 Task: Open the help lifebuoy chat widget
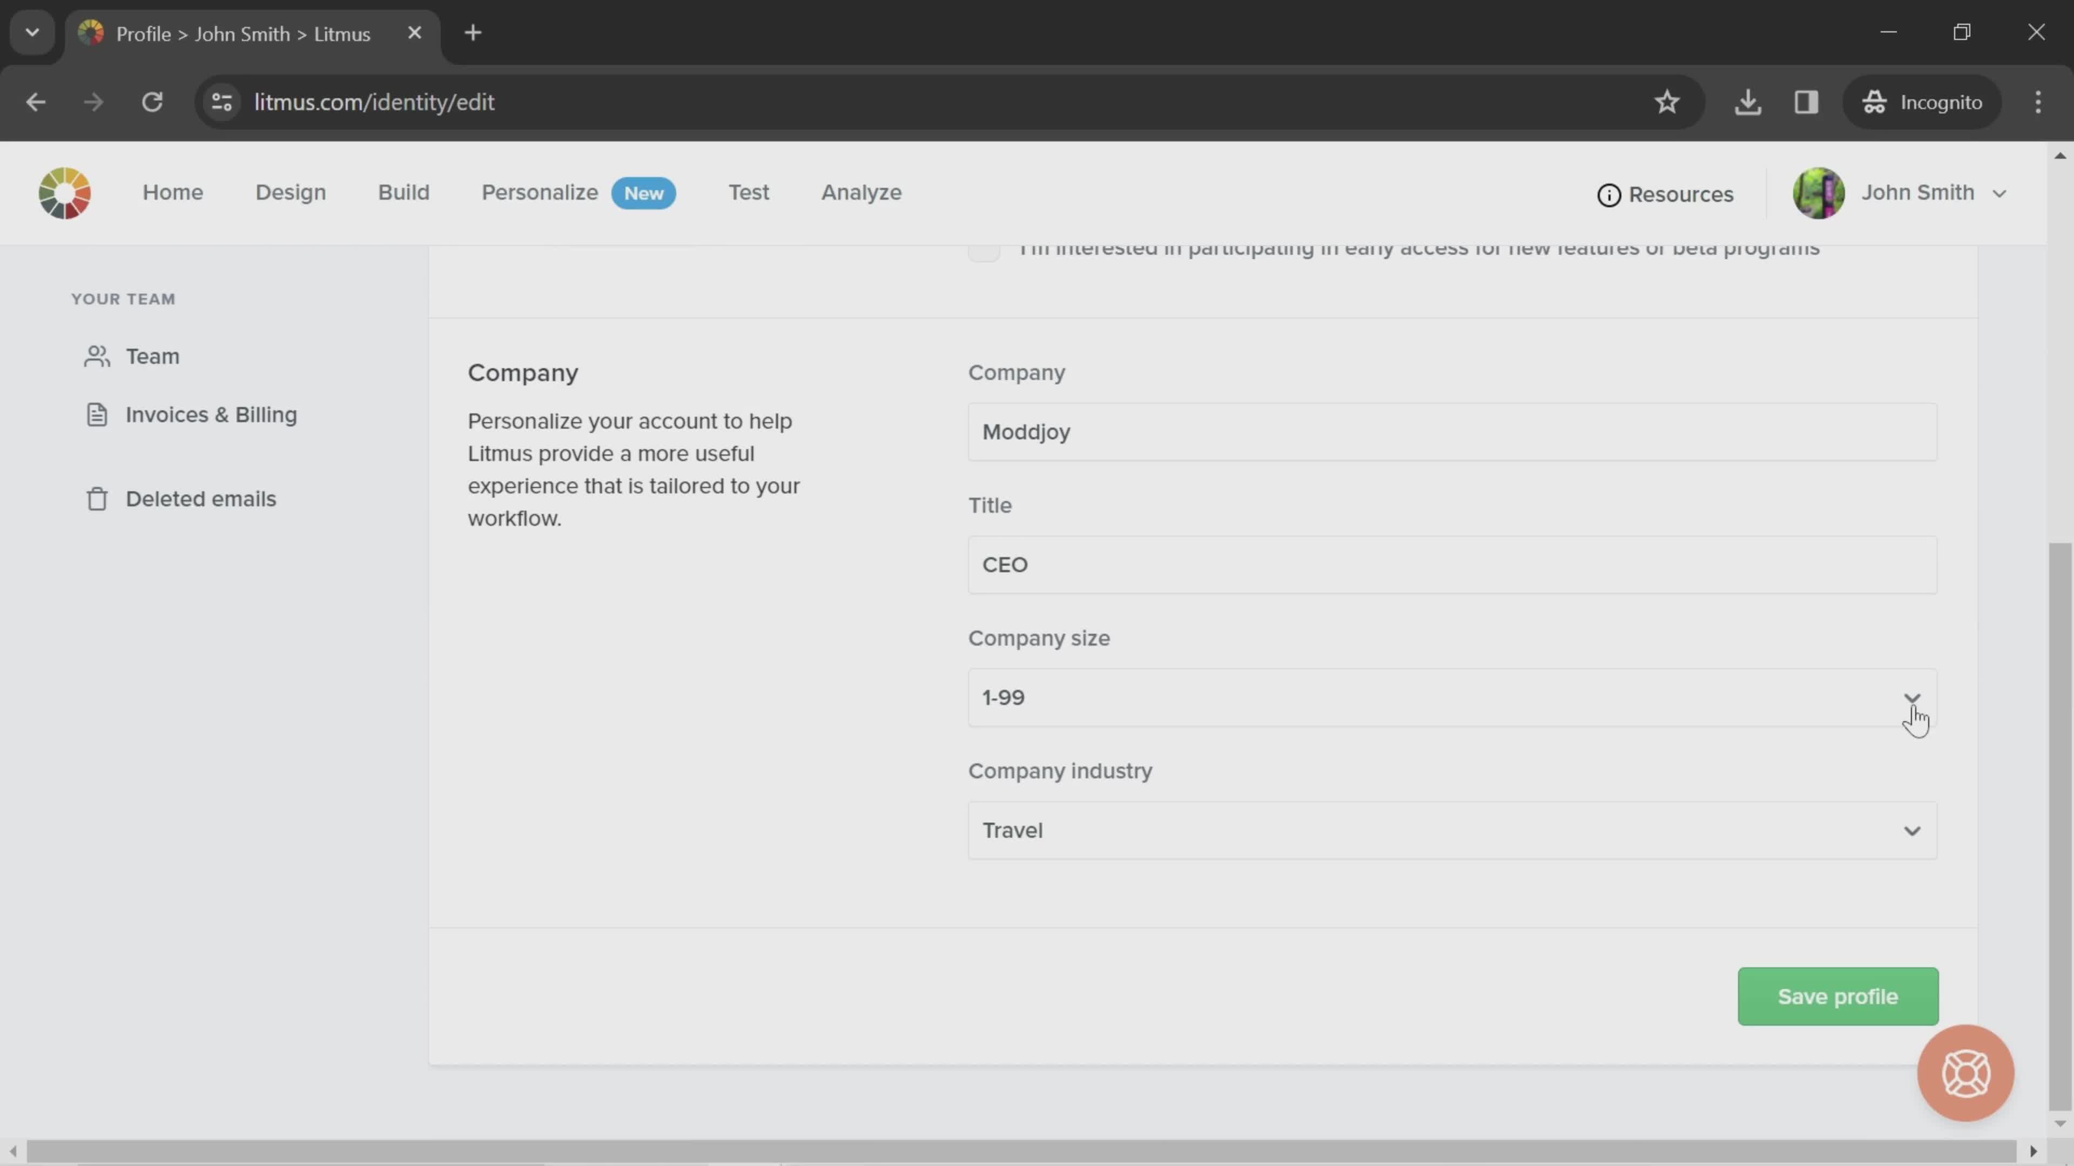pos(1965,1073)
